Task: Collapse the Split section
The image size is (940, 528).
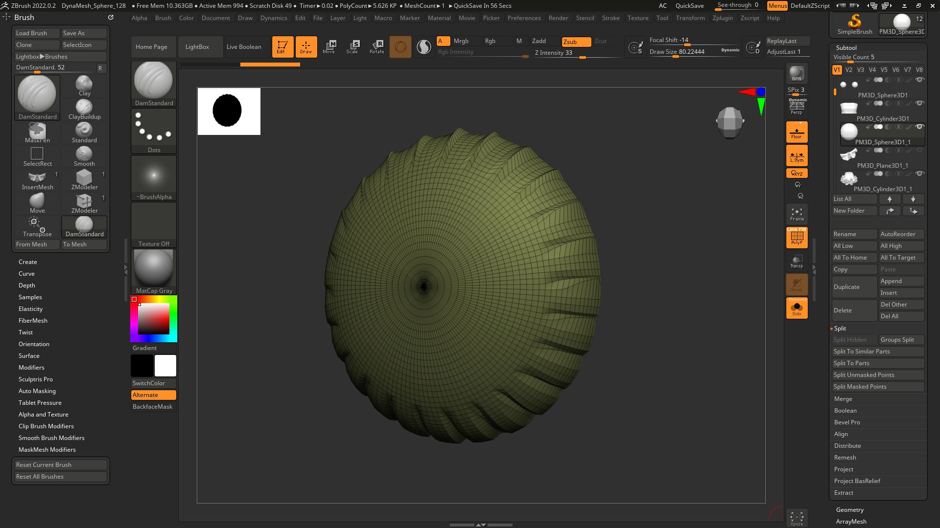Action: 840,329
